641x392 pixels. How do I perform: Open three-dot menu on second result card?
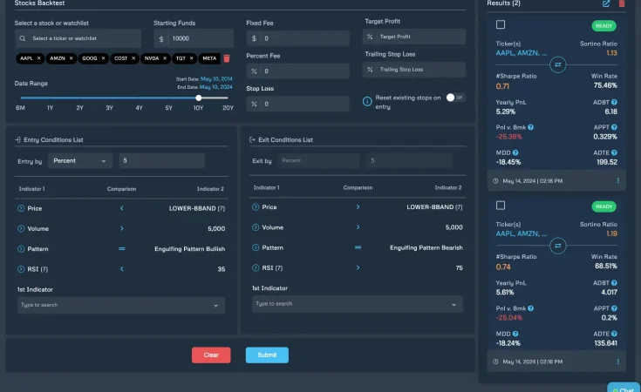click(x=618, y=362)
